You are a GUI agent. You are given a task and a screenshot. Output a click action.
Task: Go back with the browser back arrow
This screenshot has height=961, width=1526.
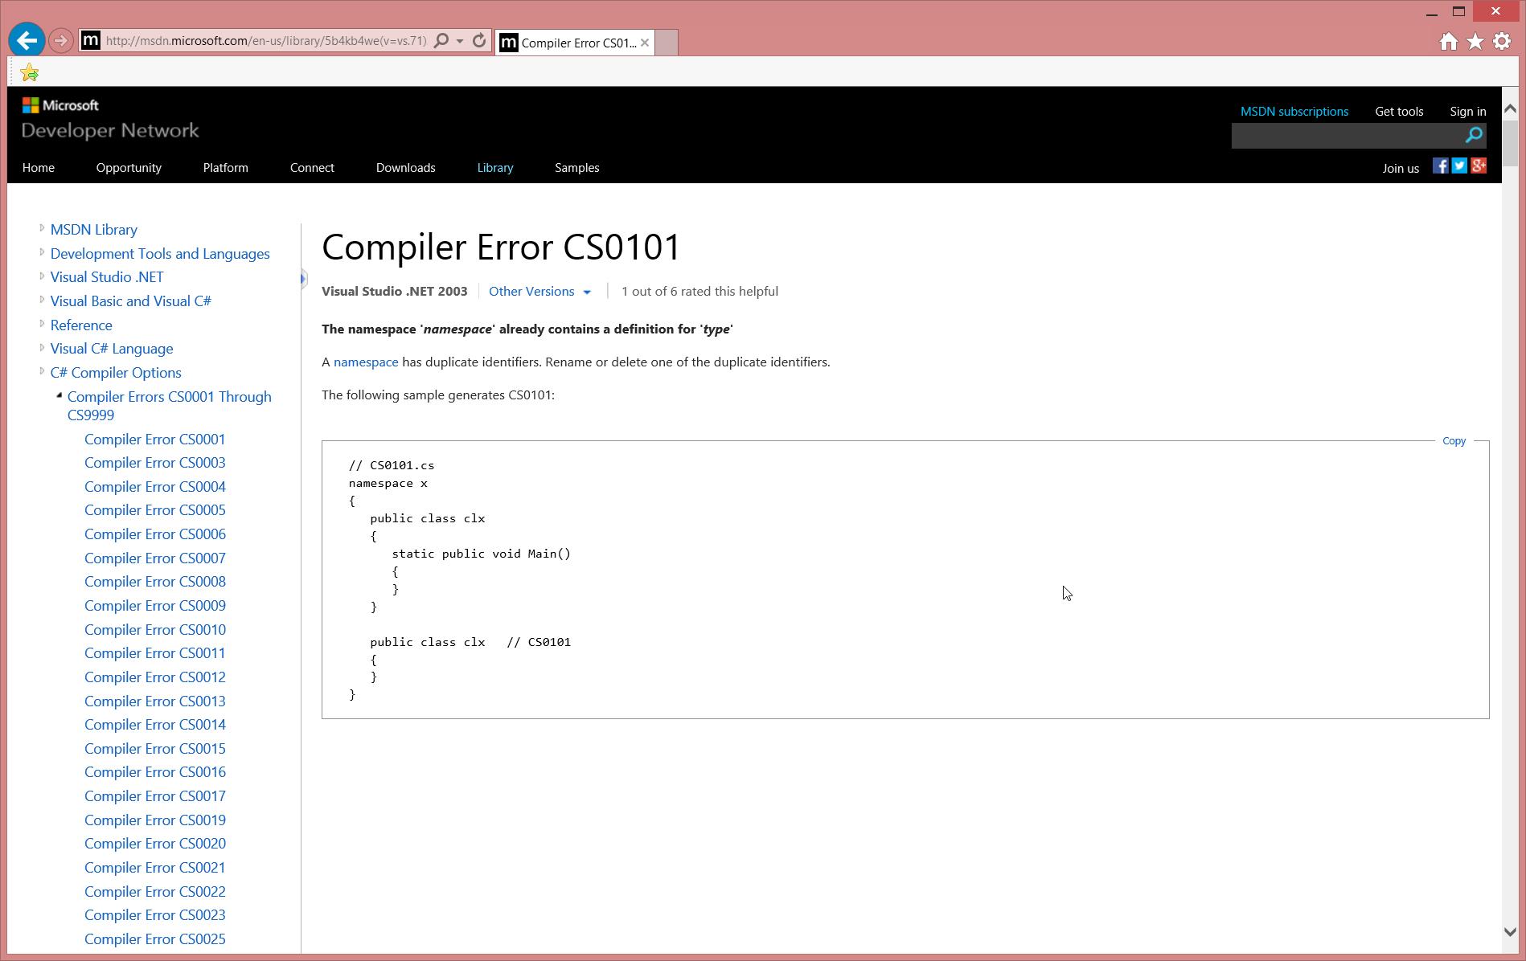coord(27,40)
